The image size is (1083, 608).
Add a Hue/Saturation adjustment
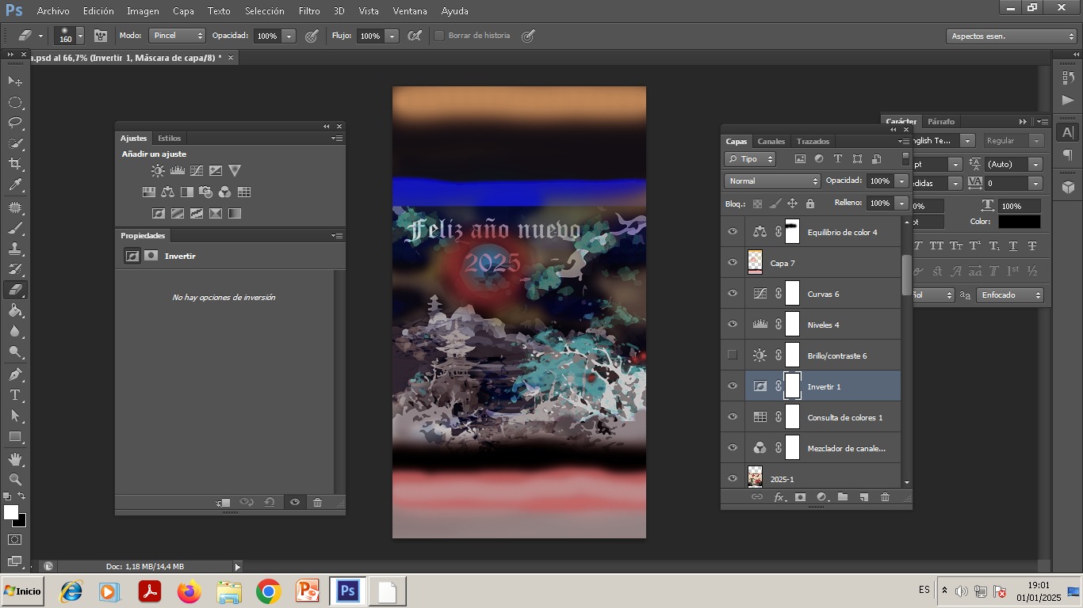(x=148, y=192)
